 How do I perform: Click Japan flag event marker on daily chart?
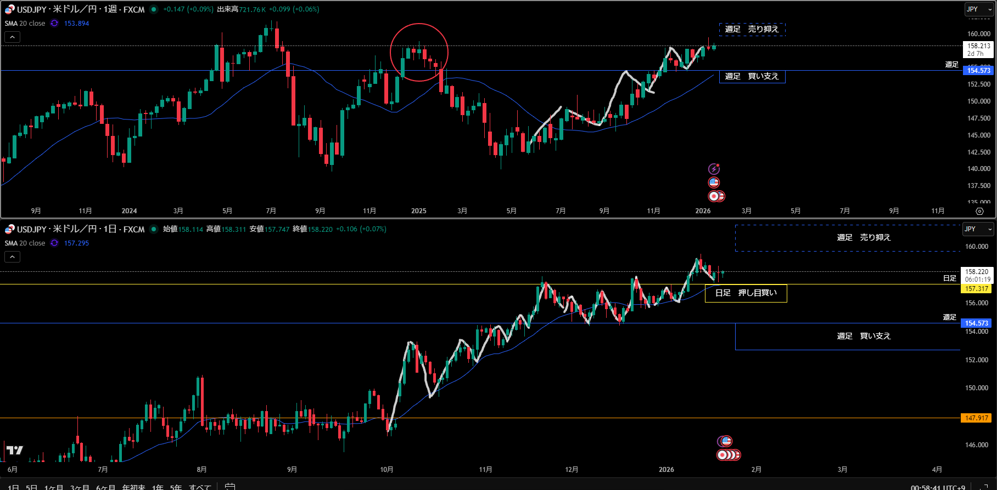tap(724, 455)
